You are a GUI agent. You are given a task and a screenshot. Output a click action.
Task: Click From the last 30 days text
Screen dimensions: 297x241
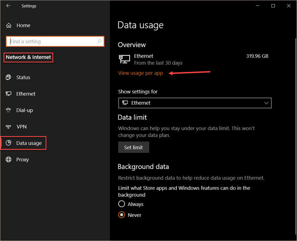(x=158, y=63)
